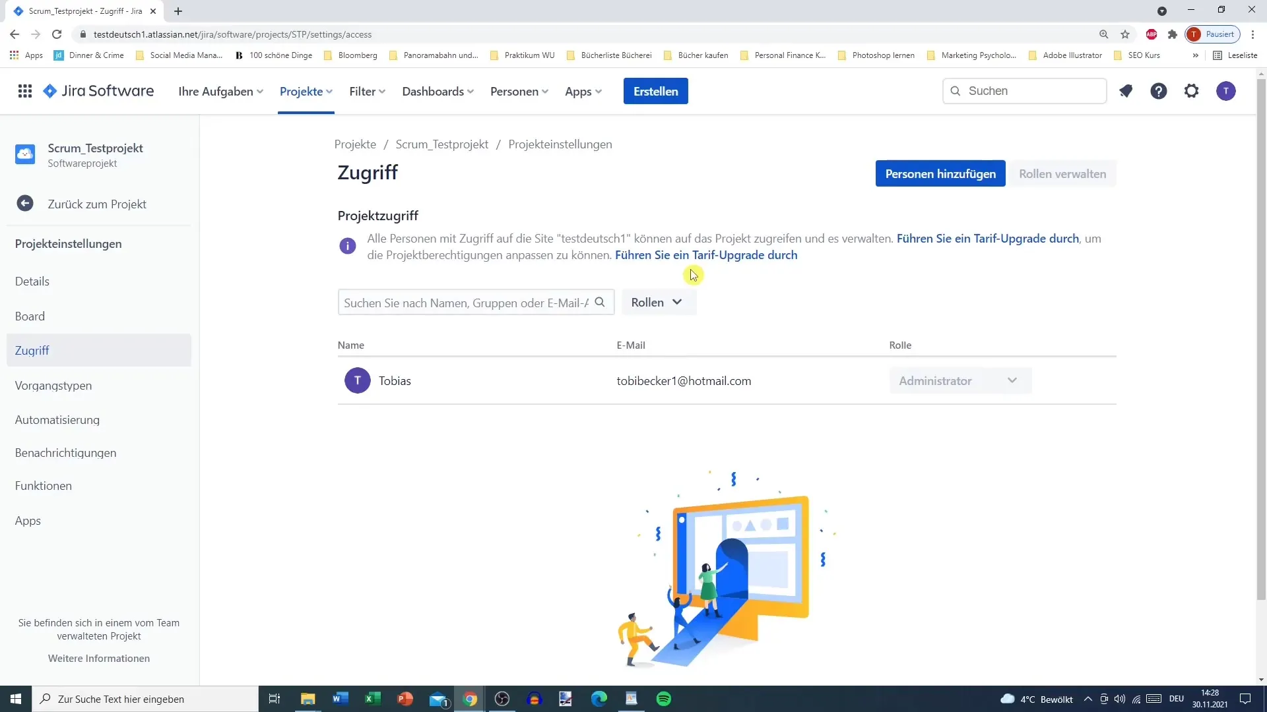Open Details in project settings sidebar
The height and width of the screenshot is (712, 1267).
click(x=99, y=282)
